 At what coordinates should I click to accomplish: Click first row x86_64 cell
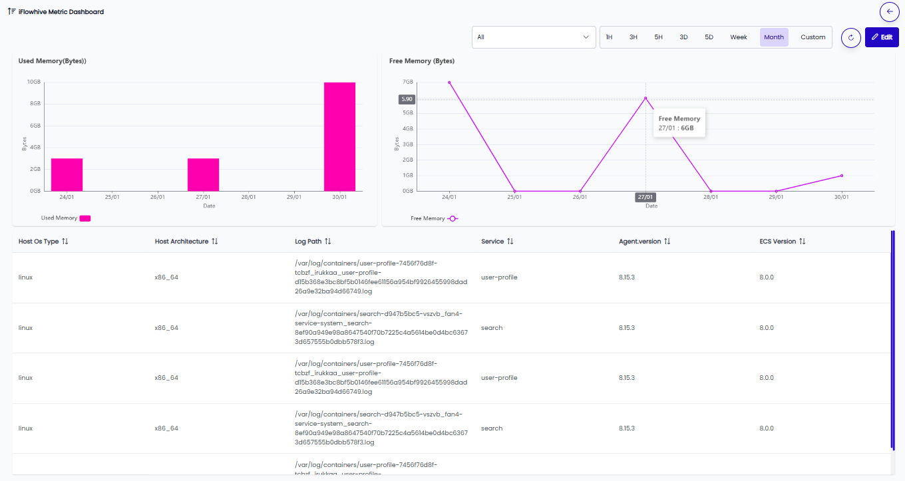(x=166, y=277)
